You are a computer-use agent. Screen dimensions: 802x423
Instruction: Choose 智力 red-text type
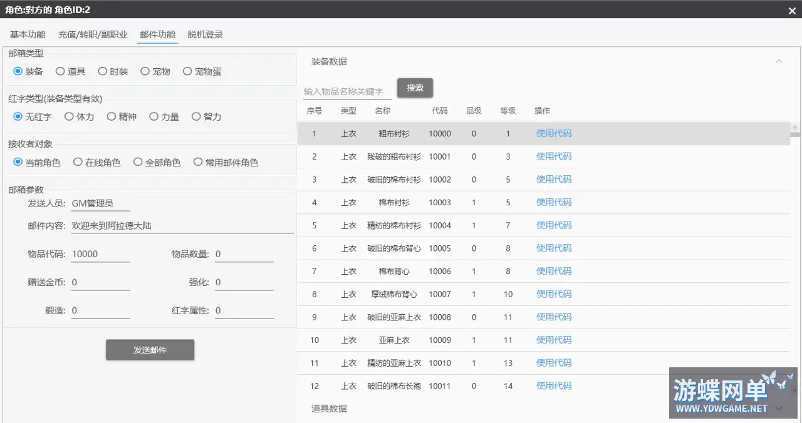pos(207,116)
